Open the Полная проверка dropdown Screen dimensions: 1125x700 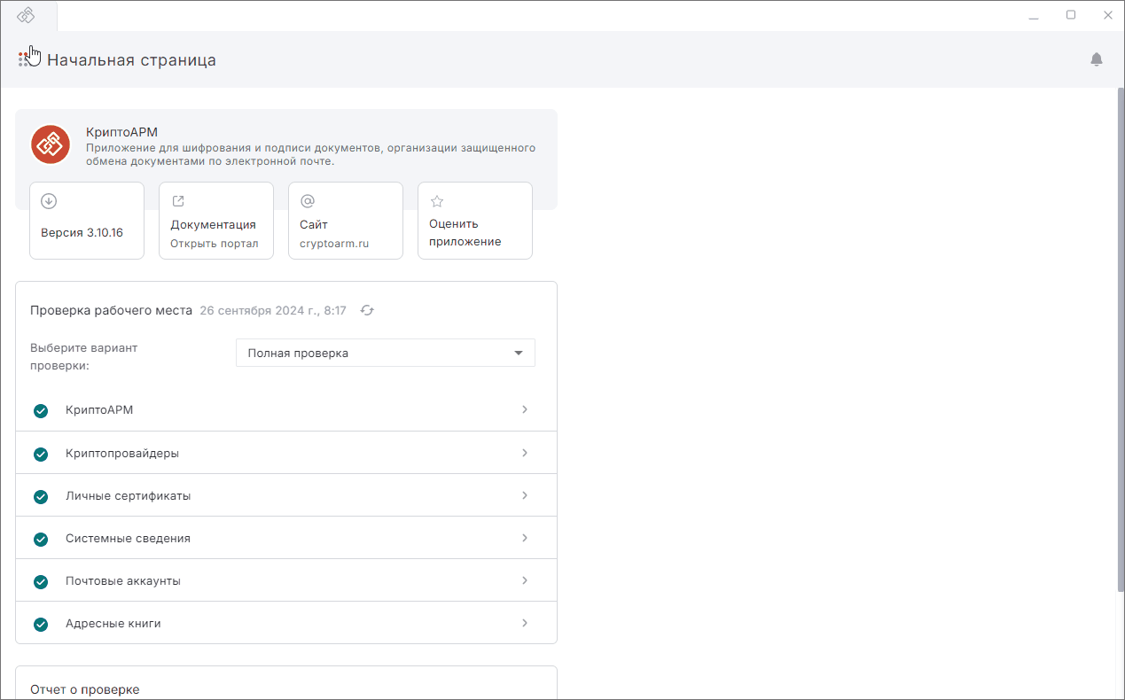coord(386,353)
